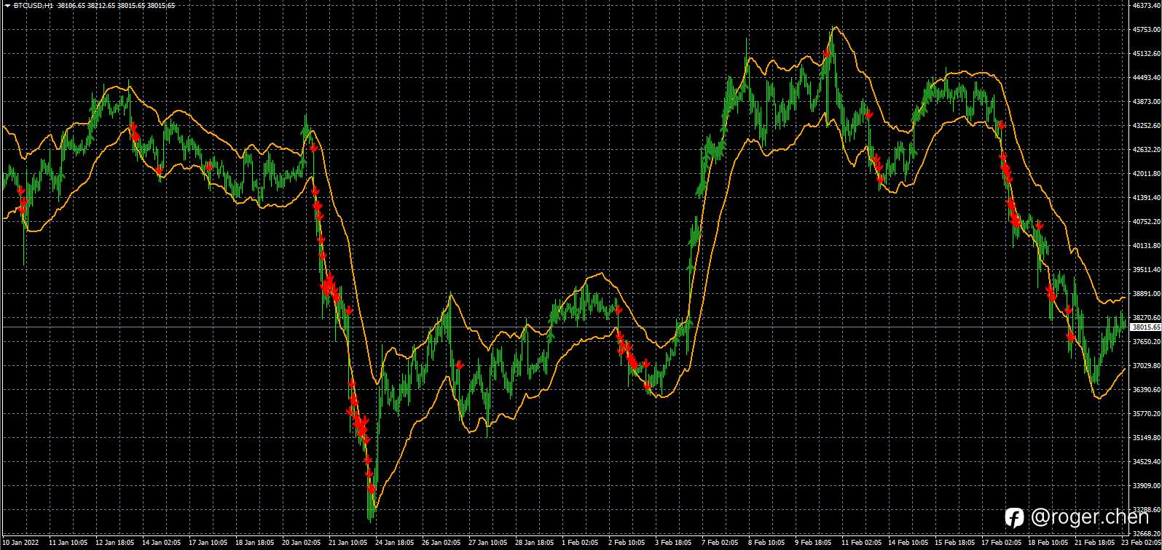Click the 7 Feb 02:05 time label
Image resolution: width=1162 pixels, height=550 pixels.
(x=721, y=542)
